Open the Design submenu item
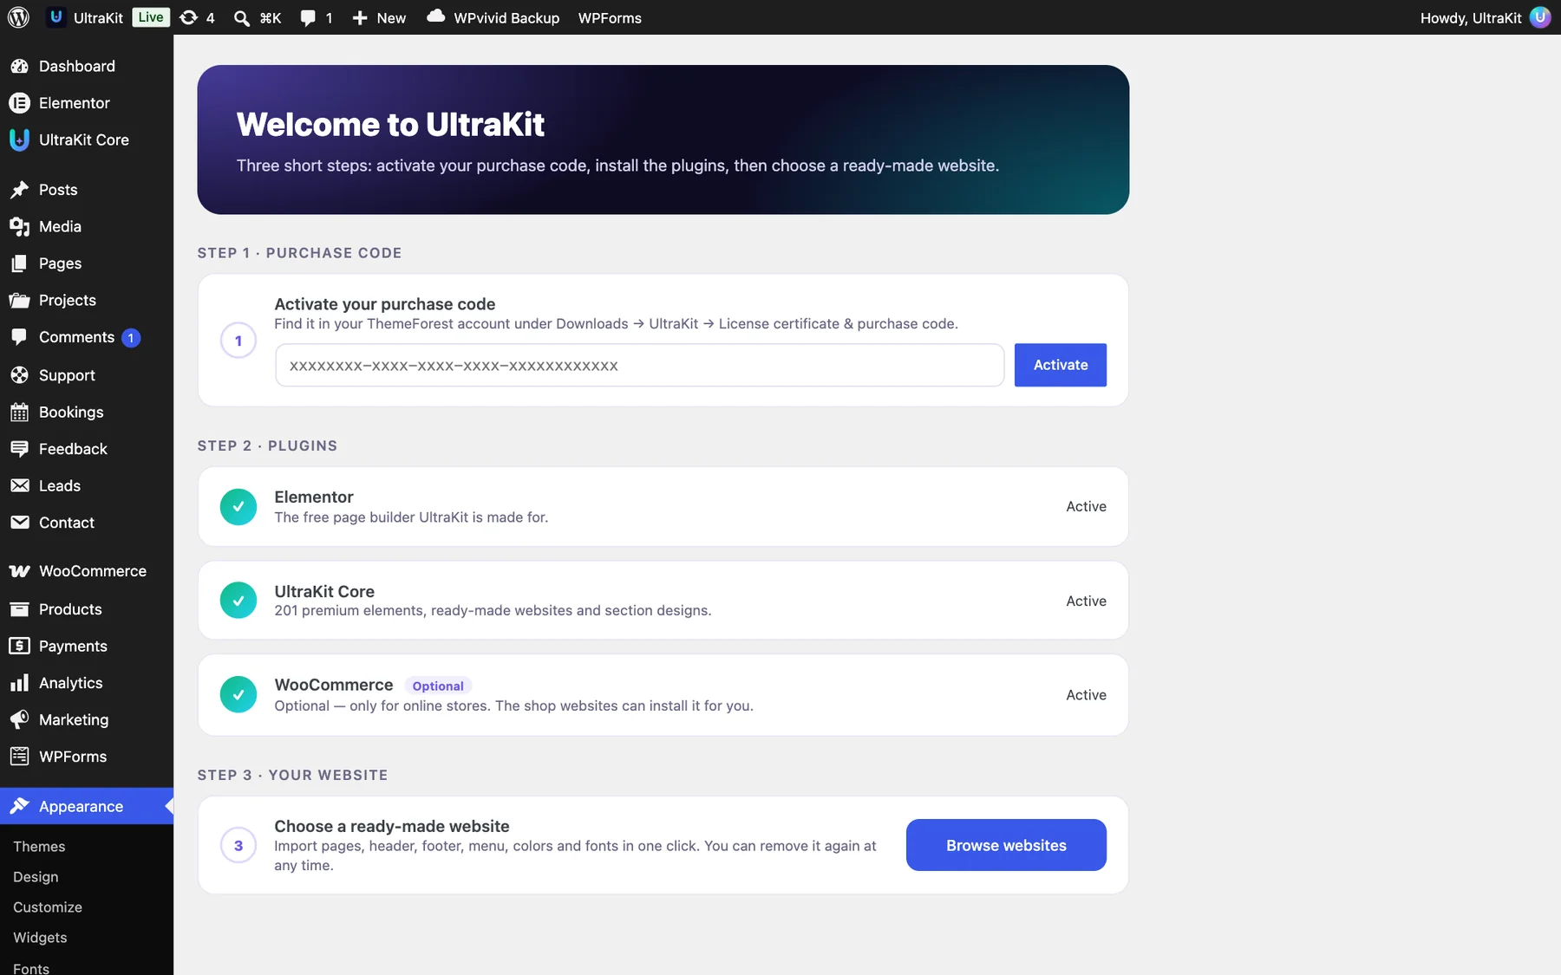 click(x=36, y=877)
